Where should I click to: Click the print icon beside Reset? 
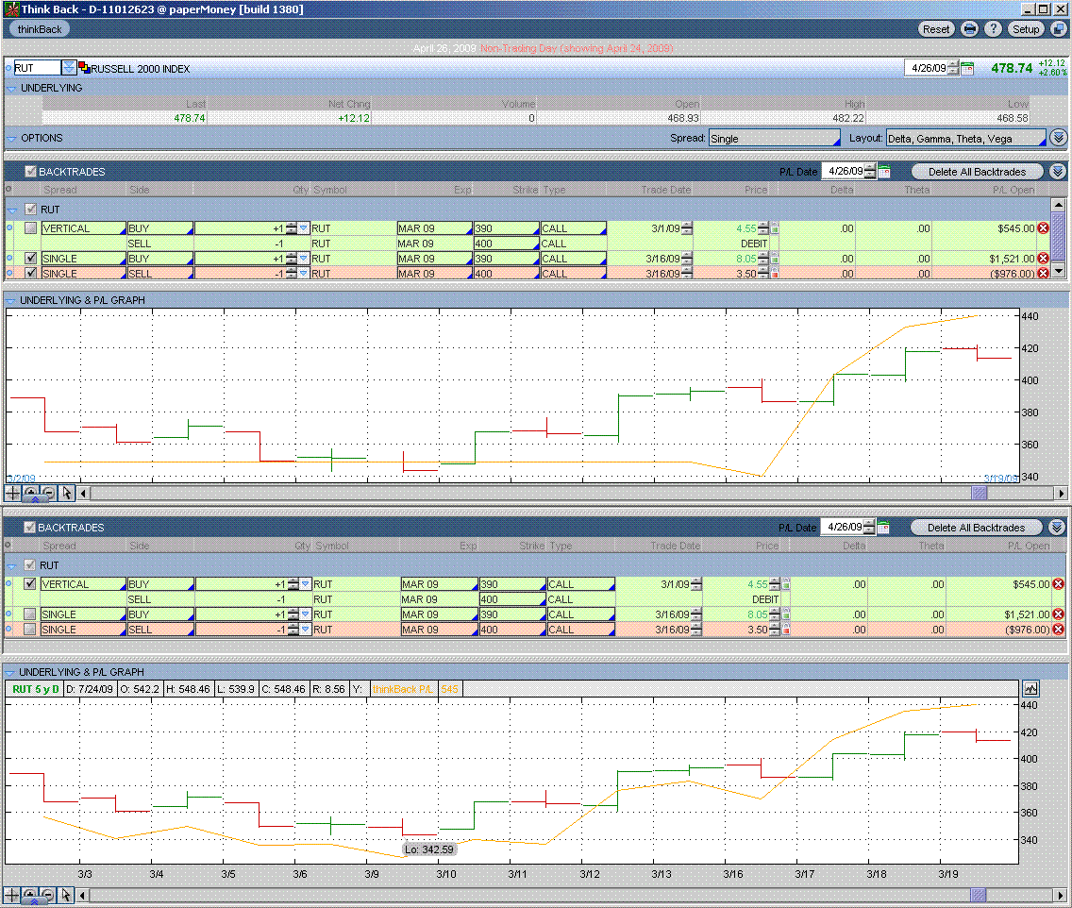[969, 29]
